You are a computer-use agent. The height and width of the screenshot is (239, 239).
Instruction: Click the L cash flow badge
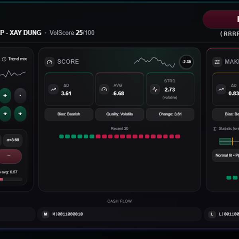point(212,214)
